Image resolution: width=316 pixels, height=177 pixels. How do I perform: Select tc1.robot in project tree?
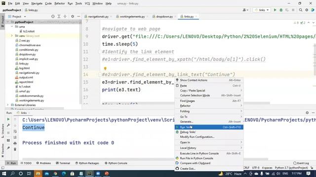(x=25, y=87)
